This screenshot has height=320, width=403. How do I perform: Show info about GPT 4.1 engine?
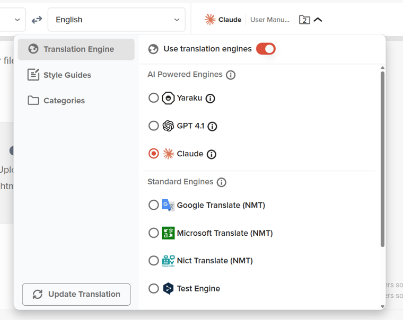[x=212, y=126]
